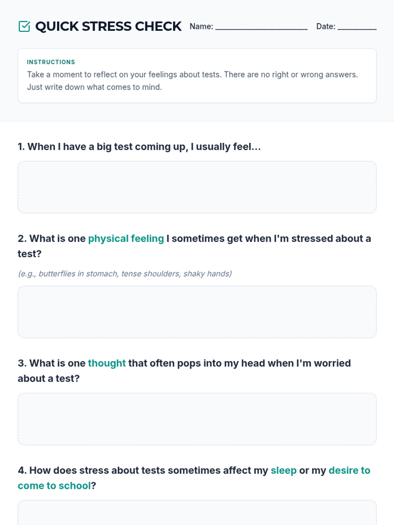Click the Instructions label
Image resolution: width=394 pixels, height=525 pixels.
(x=51, y=62)
